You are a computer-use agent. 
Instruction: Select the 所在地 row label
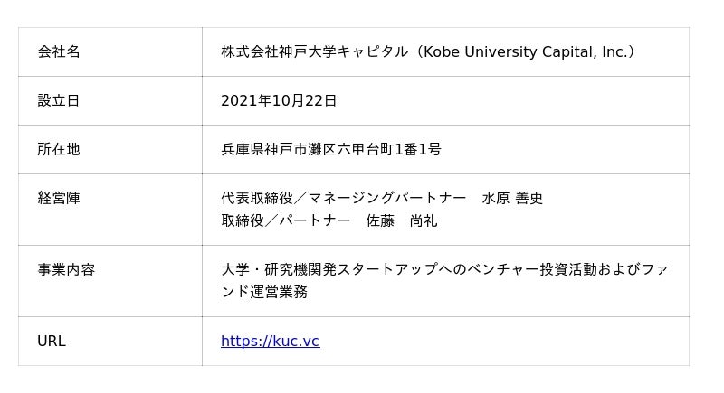tap(59, 149)
